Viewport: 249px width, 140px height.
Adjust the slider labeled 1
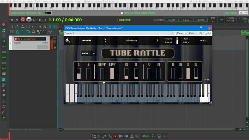pyautogui.click(x=79, y=73)
